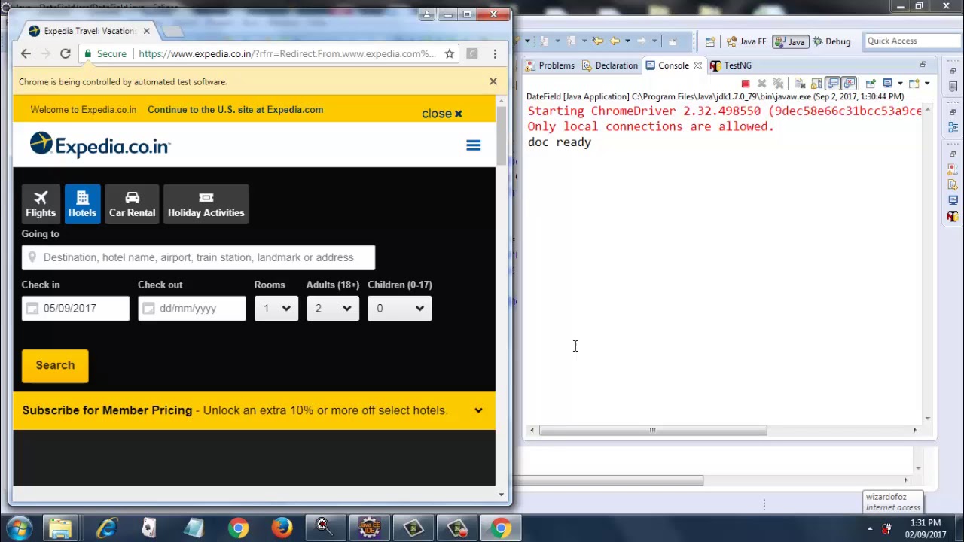Dismiss the automated test software infobar
The width and height of the screenshot is (964, 542).
493,81
